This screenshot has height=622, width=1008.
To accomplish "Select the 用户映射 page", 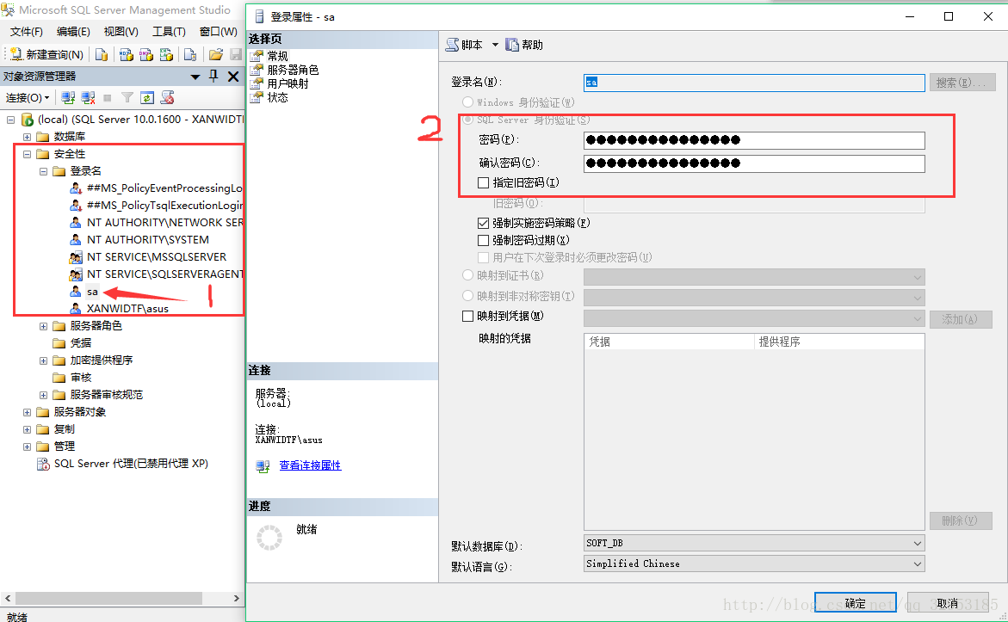I will 288,83.
